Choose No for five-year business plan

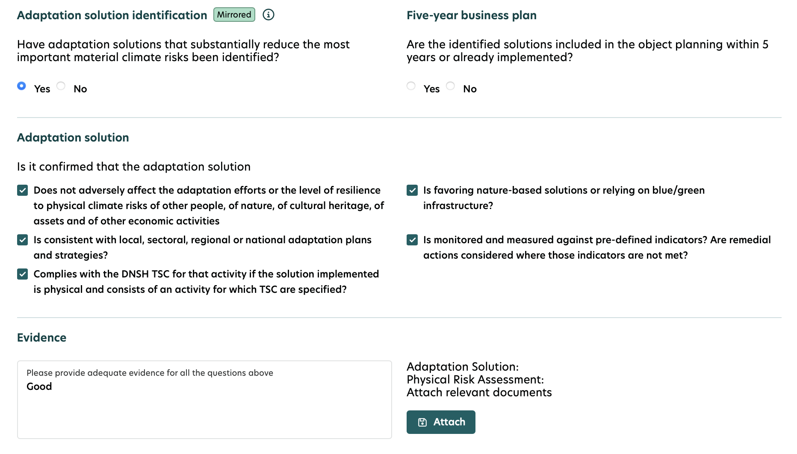point(450,86)
